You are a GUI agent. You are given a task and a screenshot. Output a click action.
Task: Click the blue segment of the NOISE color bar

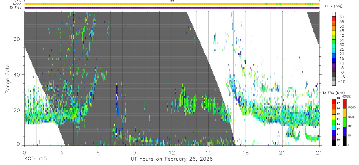click(344, 131)
